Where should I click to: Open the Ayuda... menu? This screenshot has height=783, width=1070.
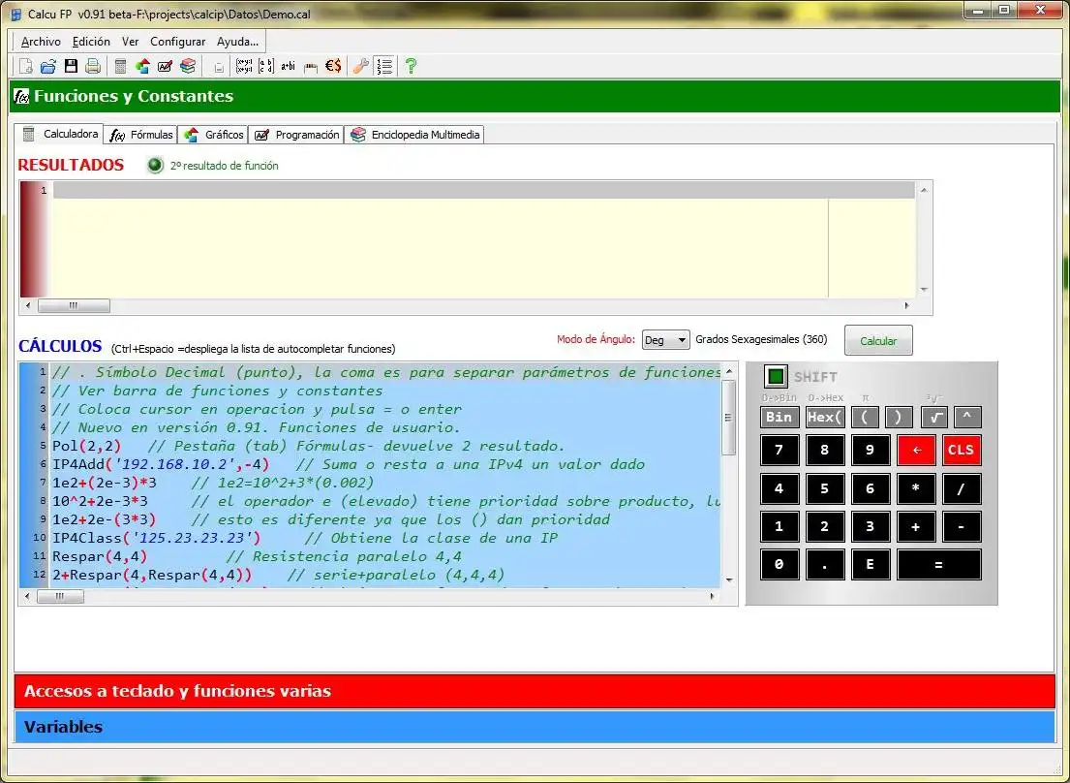point(237,42)
